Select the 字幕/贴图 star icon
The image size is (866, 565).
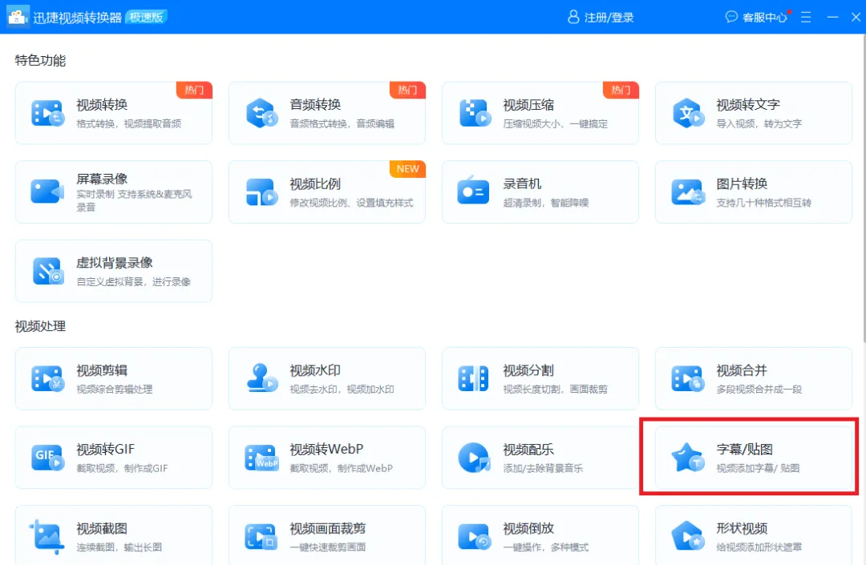(x=688, y=458)
